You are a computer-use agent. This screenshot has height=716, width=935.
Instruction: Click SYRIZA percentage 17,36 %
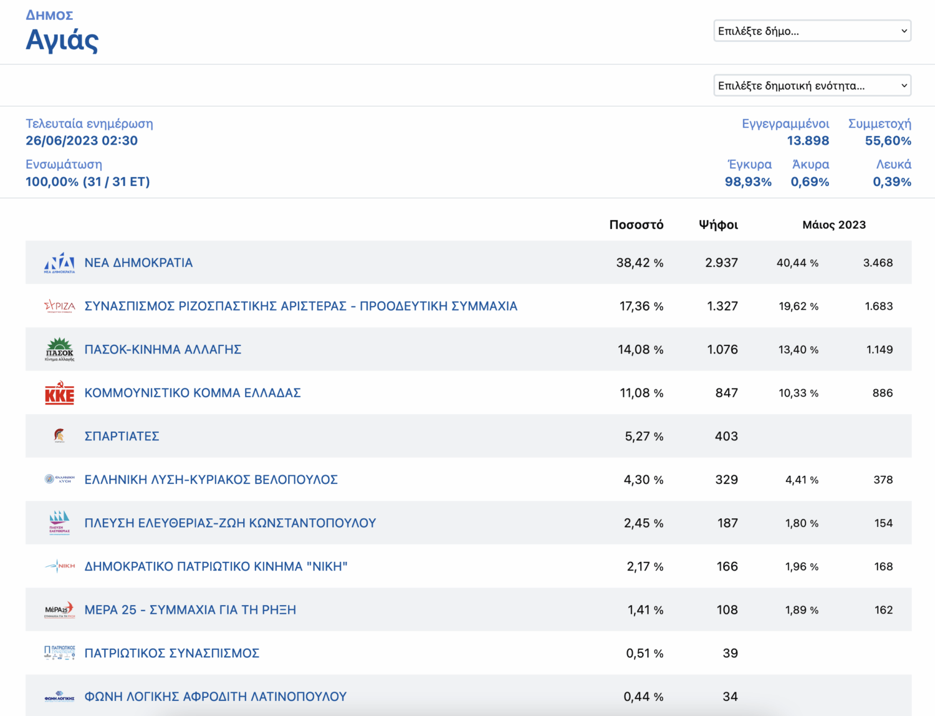tap(641, 306)
